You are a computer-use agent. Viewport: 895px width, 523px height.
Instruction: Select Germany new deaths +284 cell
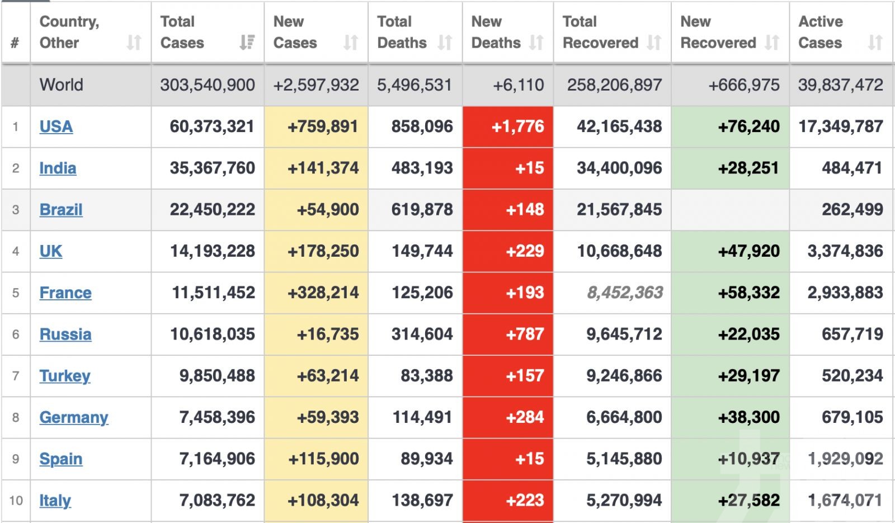[508, 417]
